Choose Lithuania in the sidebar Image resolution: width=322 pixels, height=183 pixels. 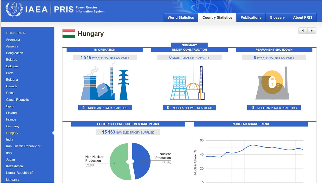coord(13,179)
